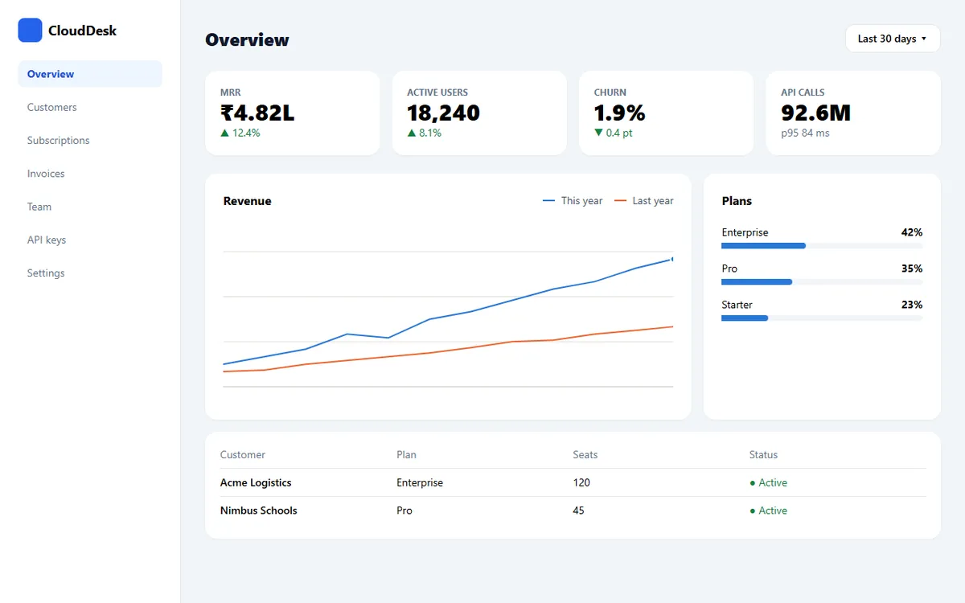Click the Plans card heading
This screenshot has height=603, width=965.
[x=737, y=201]
